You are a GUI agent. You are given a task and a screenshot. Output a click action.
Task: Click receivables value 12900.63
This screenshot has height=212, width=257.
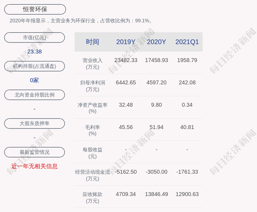[187, 194]
